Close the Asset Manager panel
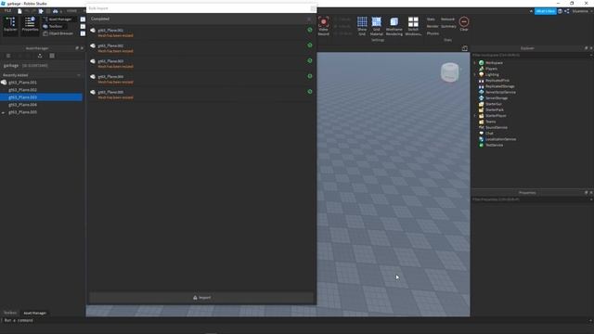The width and height of the screenshot is (594, 334). tap(82, 48)
